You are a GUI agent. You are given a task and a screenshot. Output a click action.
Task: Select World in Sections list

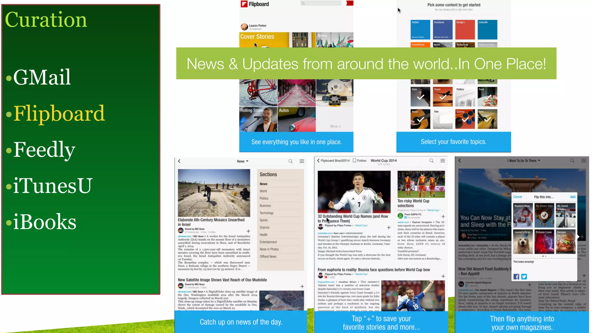pos(263,191)
